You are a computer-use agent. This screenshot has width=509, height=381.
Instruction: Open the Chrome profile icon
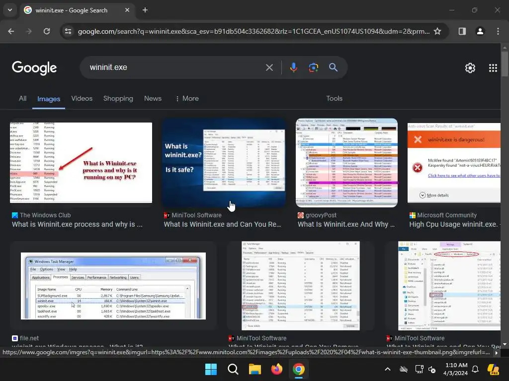pyautogui.click(x=480, y=31)
